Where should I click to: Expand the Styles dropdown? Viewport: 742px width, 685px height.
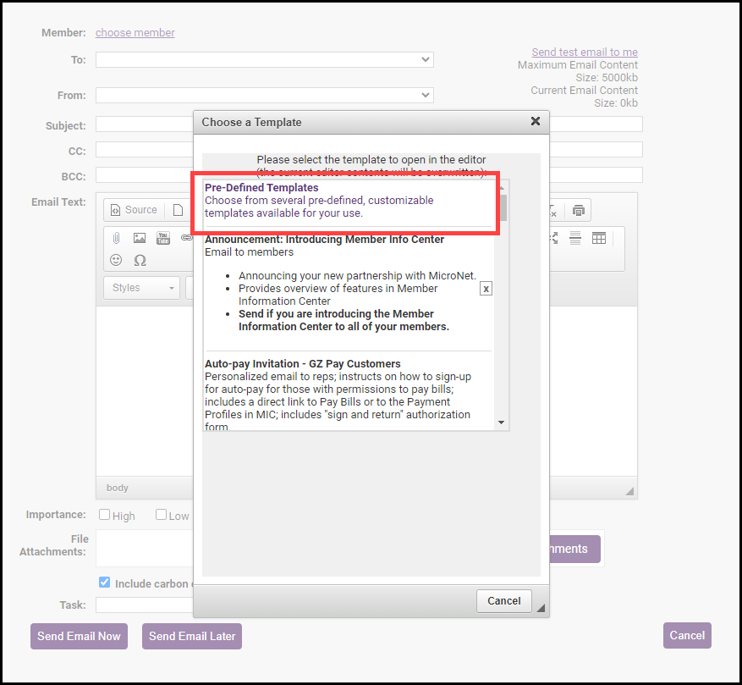[141, 288]
